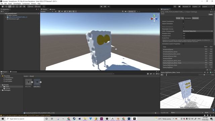Select the Armature|Walk clip in the list
This screenshot has width=215, height=121.
pos(187,58)
